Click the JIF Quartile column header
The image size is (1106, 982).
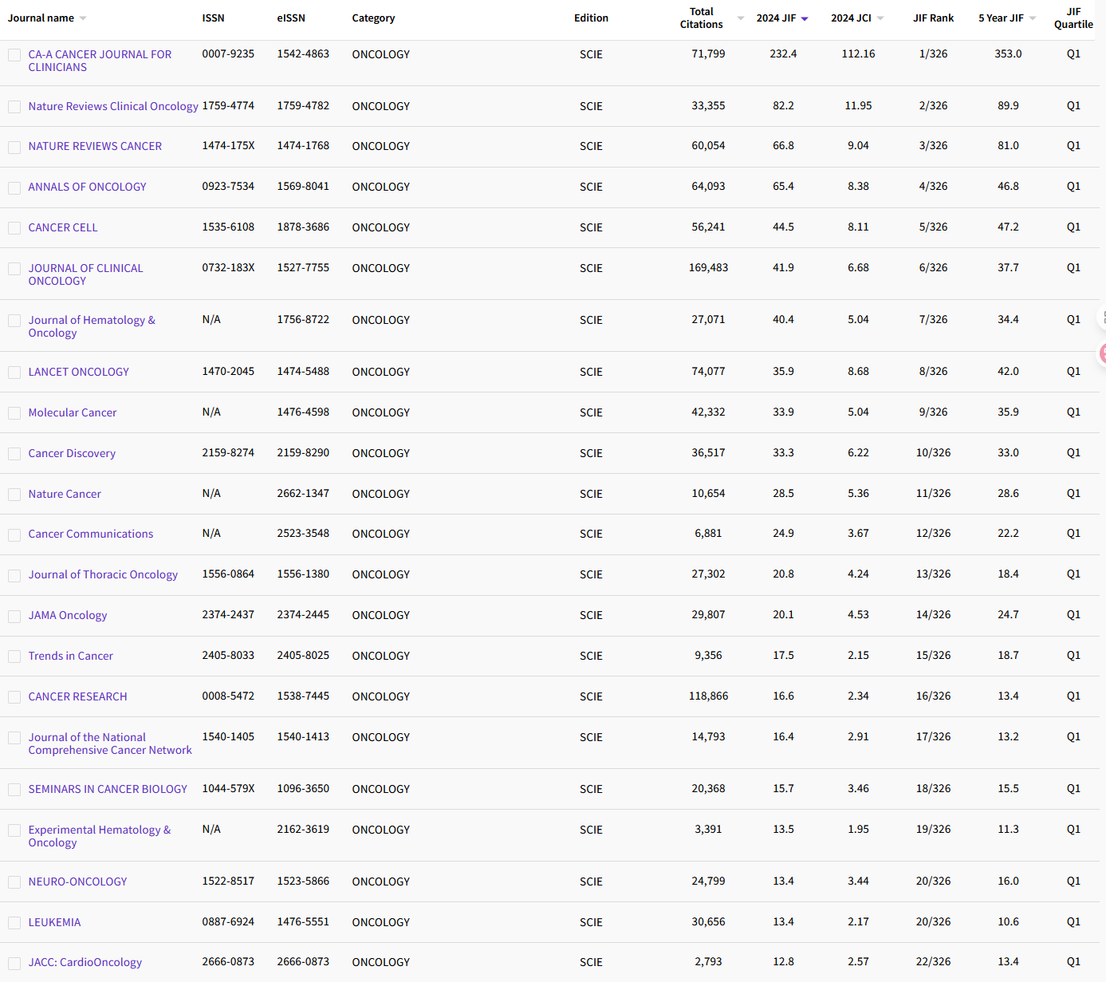pos(1073,18)
